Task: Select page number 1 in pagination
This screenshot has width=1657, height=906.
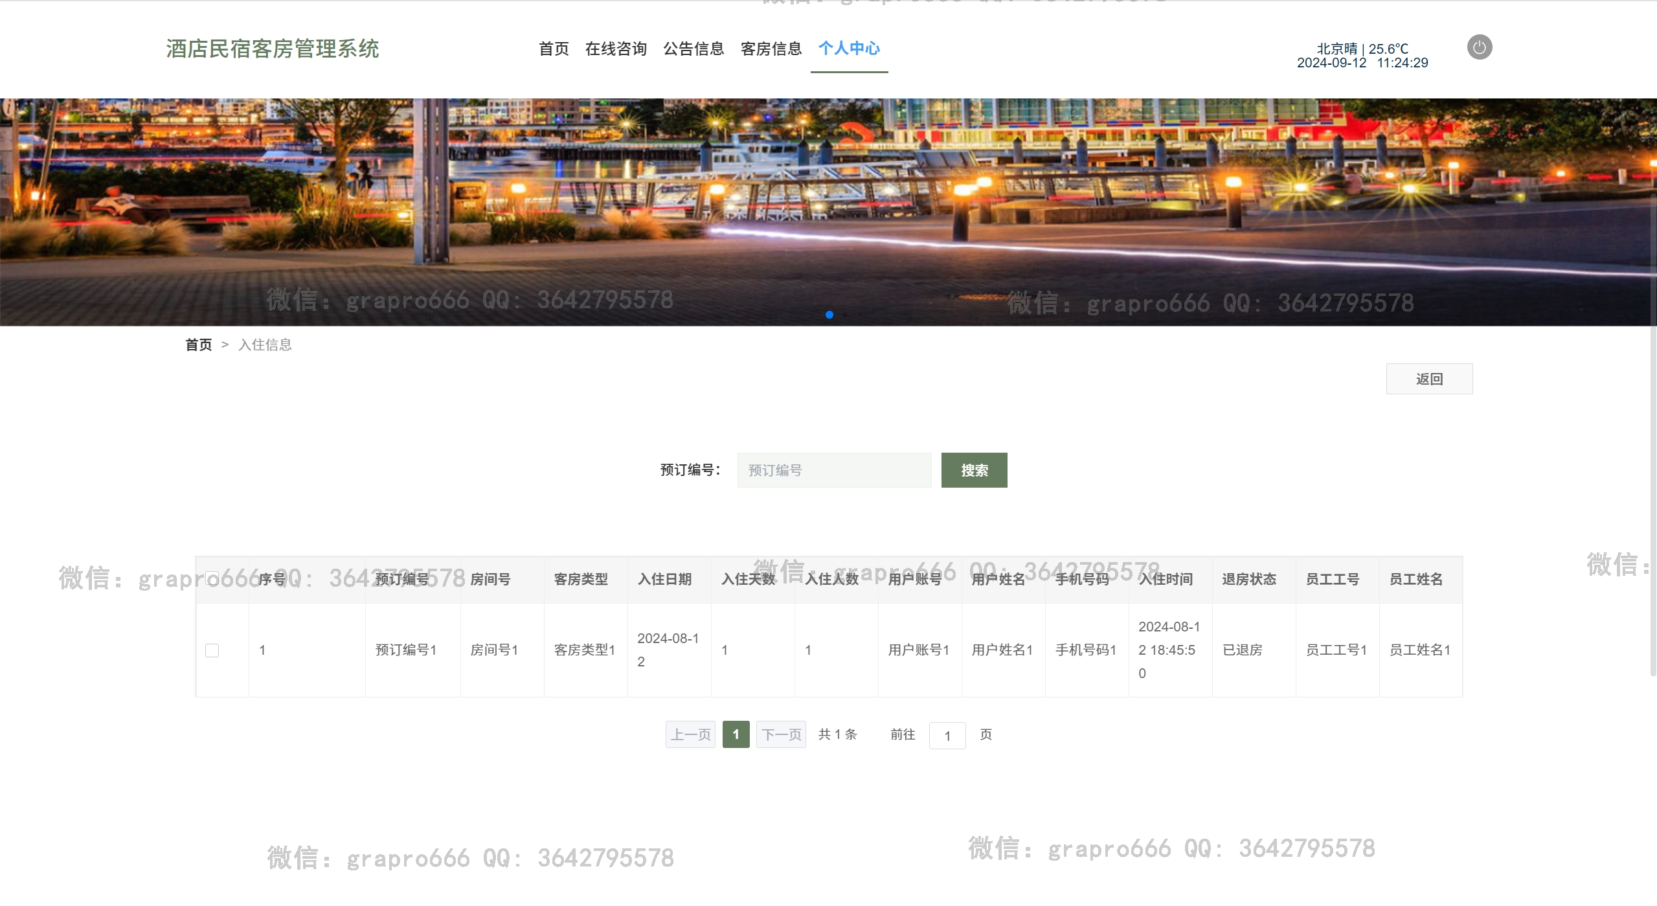Action: click(736, 734)
